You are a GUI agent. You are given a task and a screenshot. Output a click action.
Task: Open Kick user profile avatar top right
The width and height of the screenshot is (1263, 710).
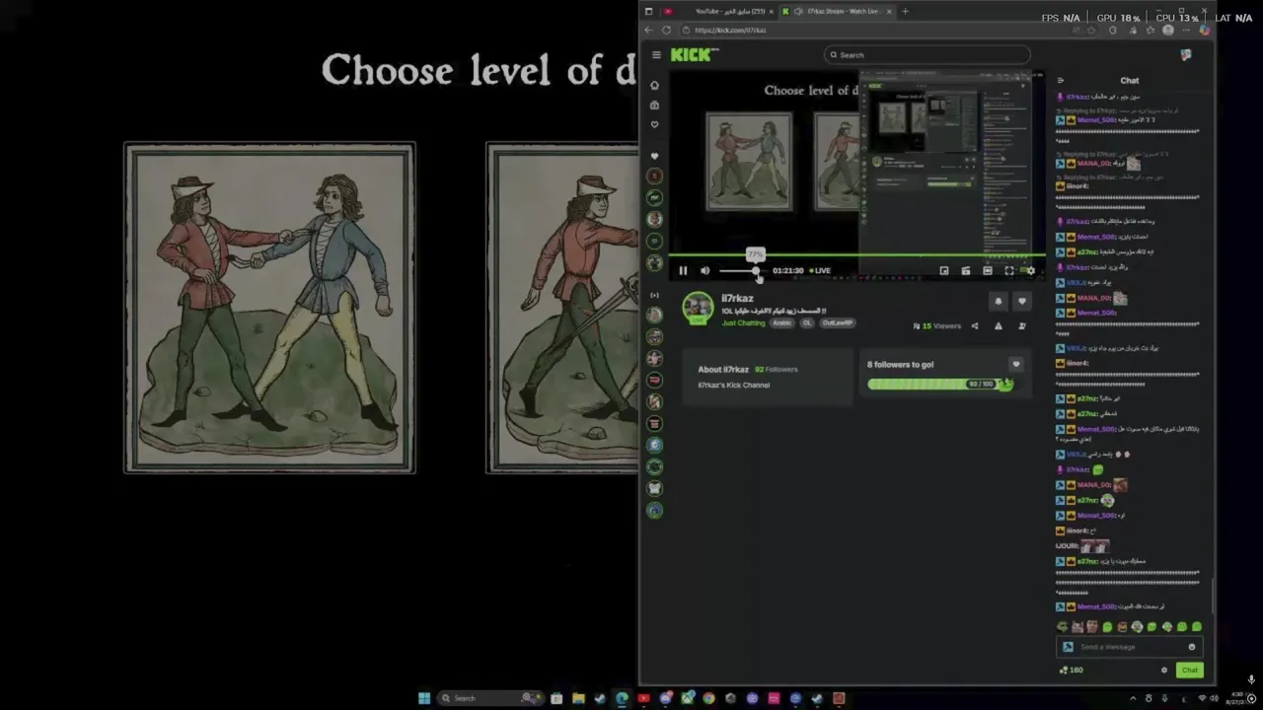point(1186,55)
